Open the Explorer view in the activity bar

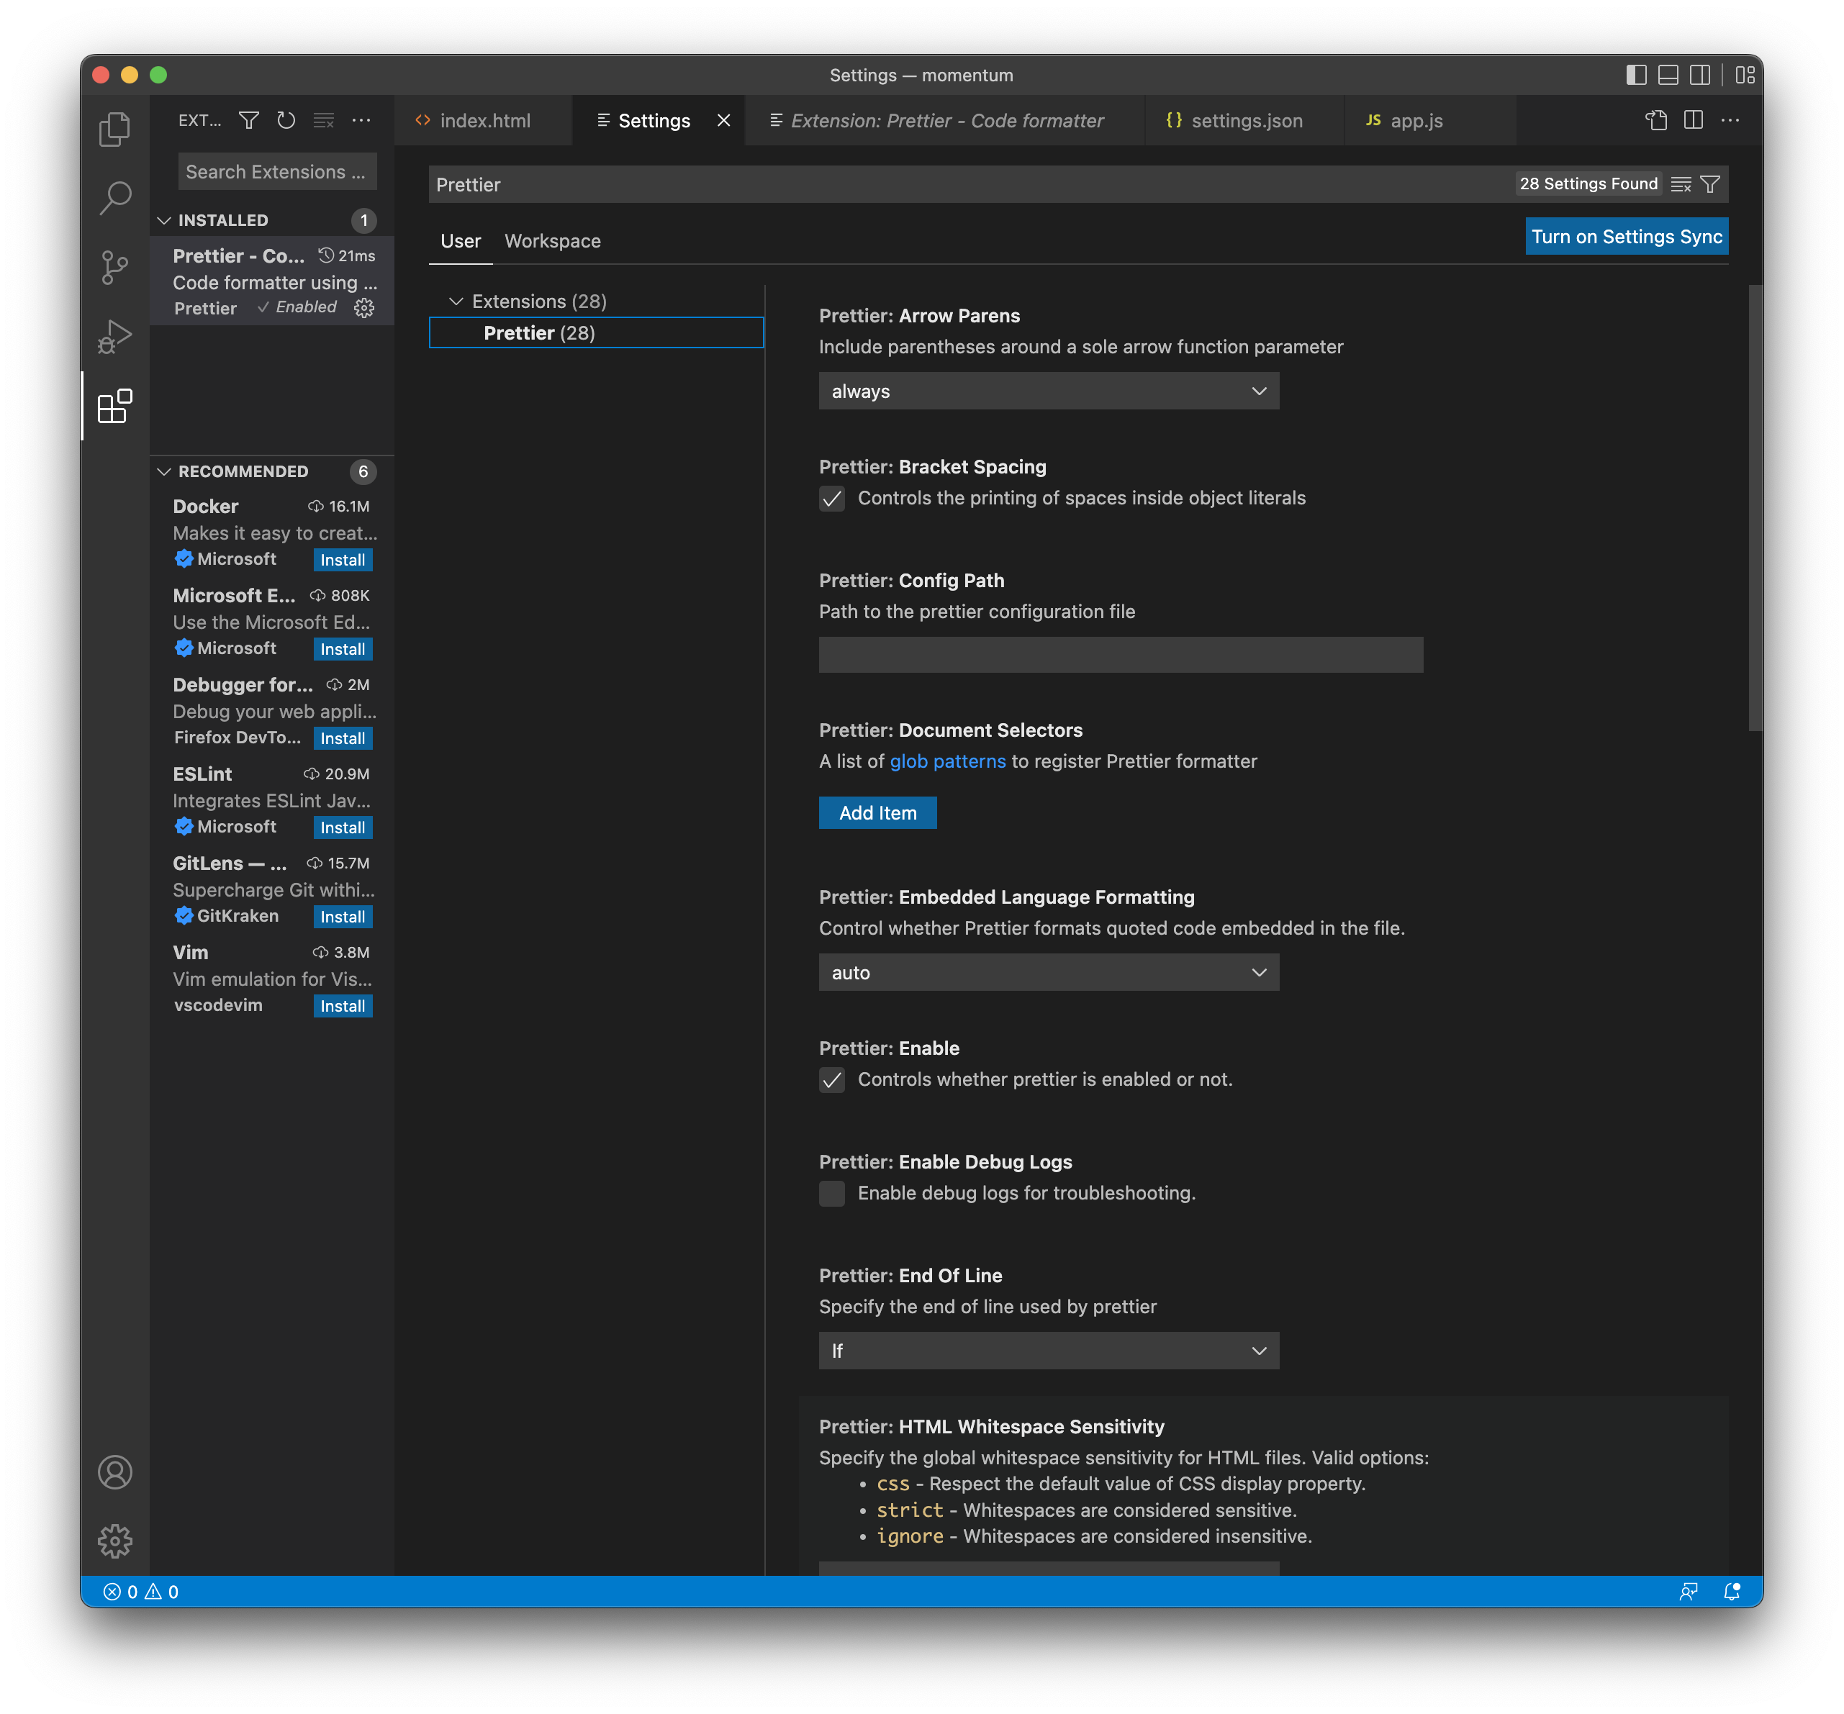point(115,129)
